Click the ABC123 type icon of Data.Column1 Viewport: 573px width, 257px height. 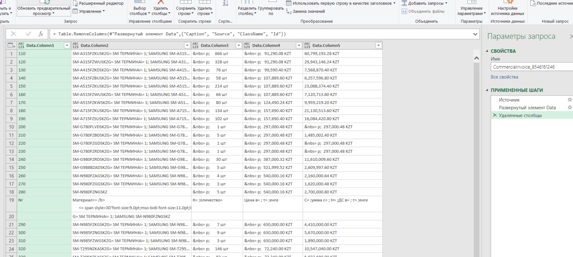20,45
